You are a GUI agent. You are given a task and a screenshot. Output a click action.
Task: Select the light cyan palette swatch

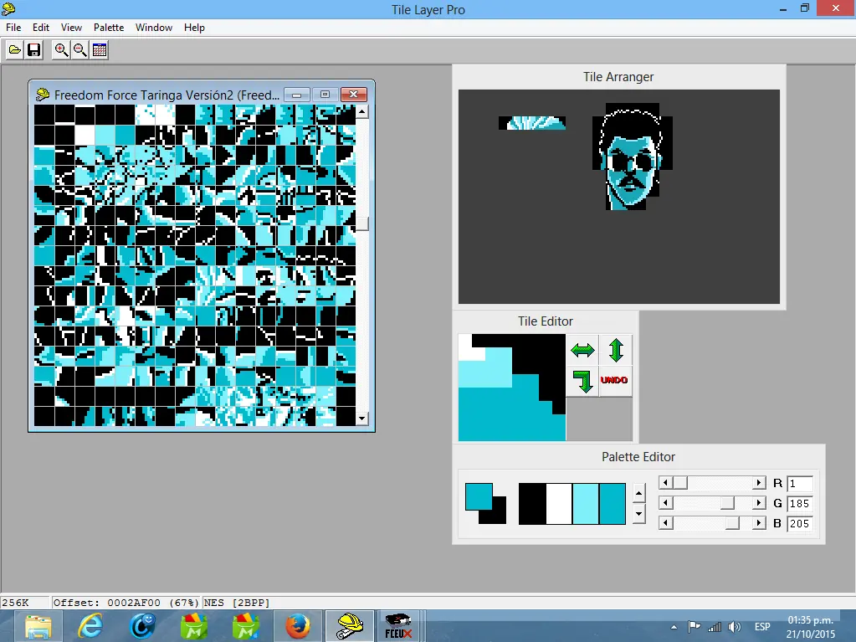586,503
